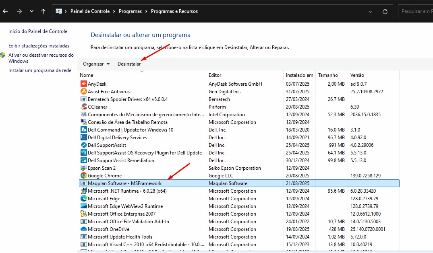Select Maqplan Software MSFramework icon
Viewport: 433px width, 253px height.
(83, 183)
